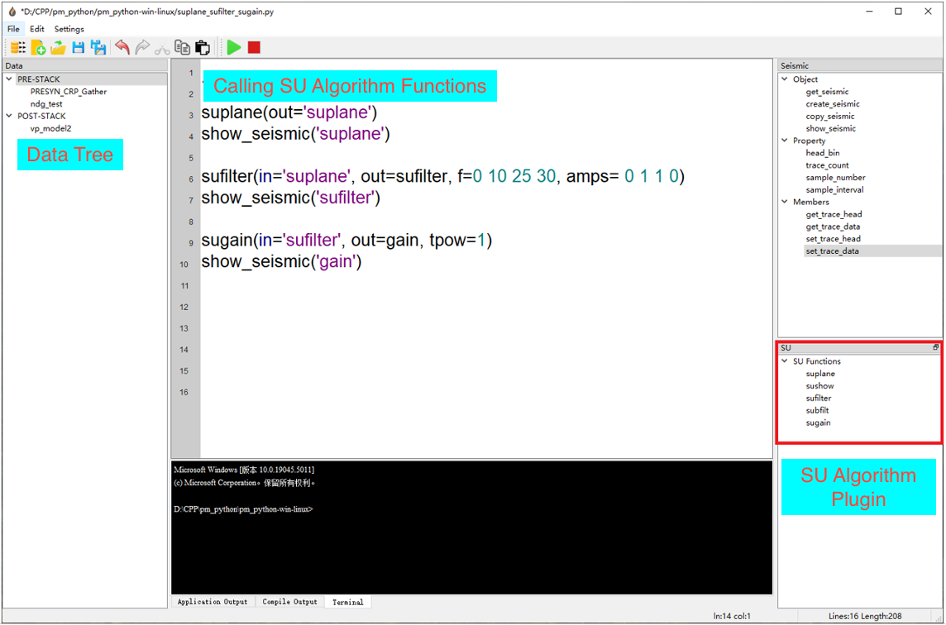Select vp_model2 under POST-STACK

pyautogui.click(x=50, y=128)
